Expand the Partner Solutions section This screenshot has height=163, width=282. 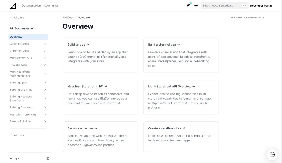coord(28,122)
